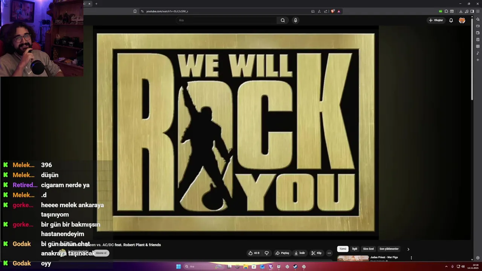The height and width of the screenshot is (271, 482).
Task: Click the Brave Shields lion icon
Action: [333, 11]
